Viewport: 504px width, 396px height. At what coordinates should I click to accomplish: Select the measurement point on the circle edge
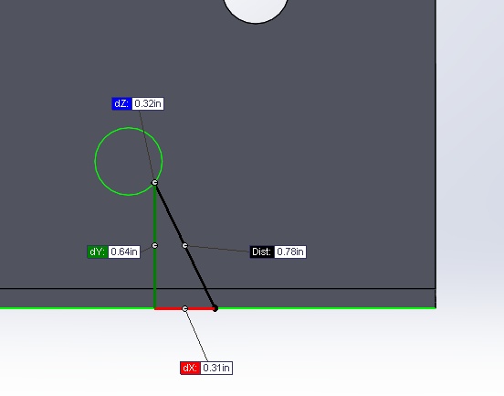pos(154,183)
